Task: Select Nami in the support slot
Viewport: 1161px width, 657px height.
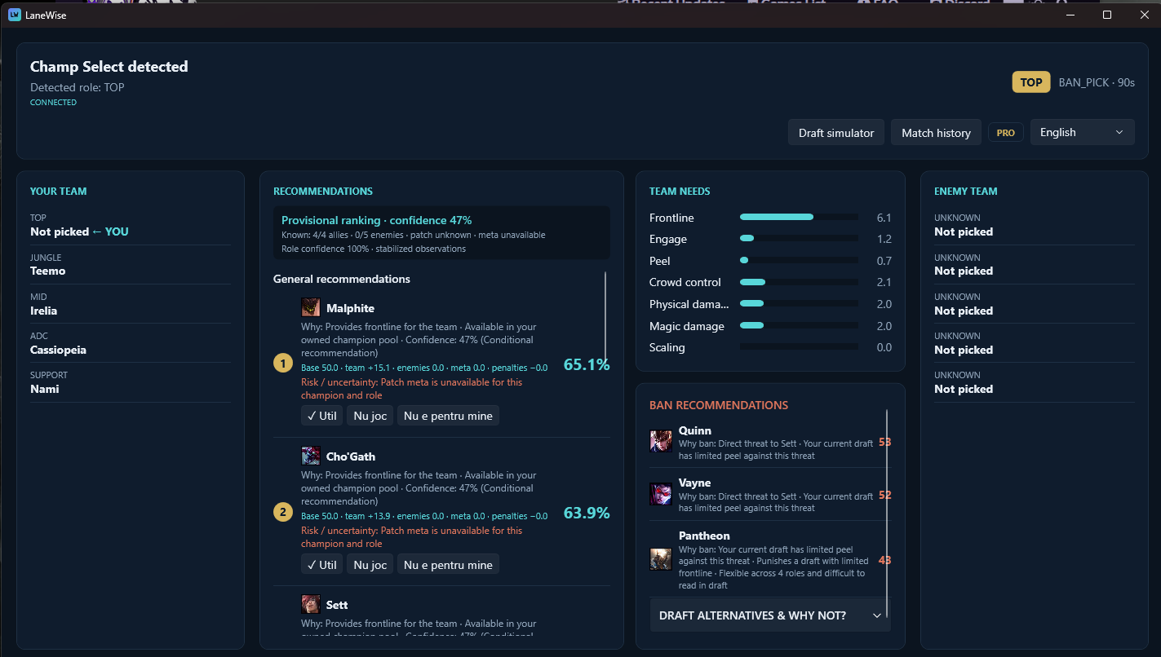Action: pos(131,382)
